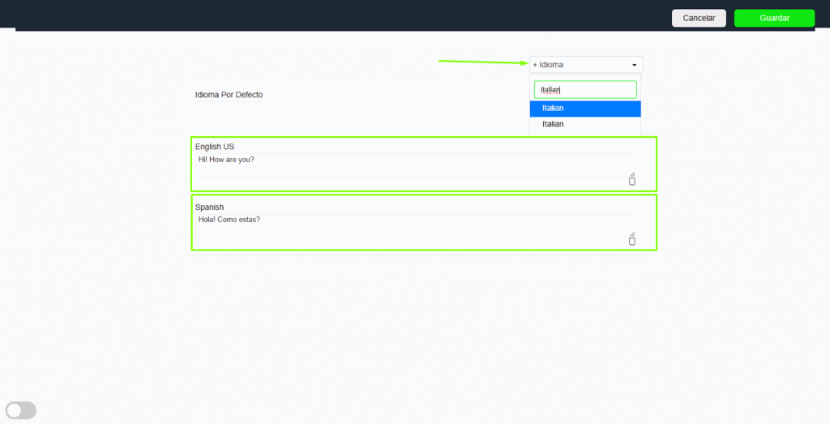
Task: Click the green arrow pointing to Idioma
Action: (x=482, y=62)
